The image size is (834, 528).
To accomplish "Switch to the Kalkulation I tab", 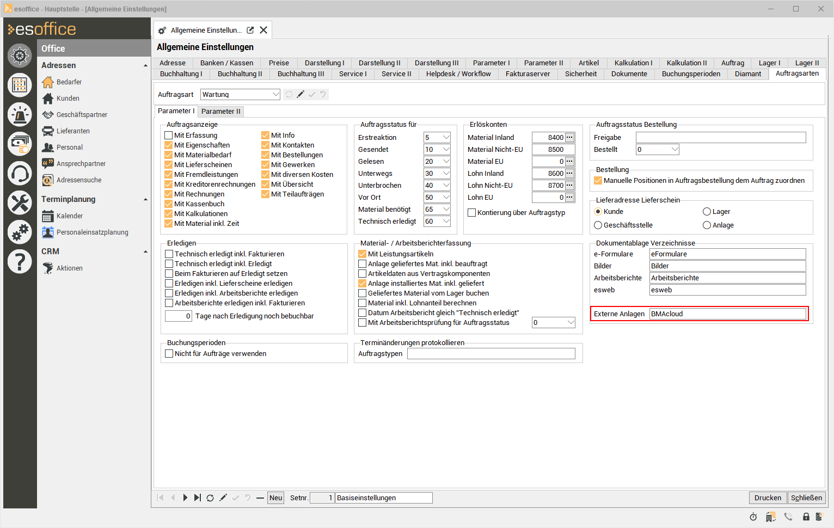I will tap(633, 63).
